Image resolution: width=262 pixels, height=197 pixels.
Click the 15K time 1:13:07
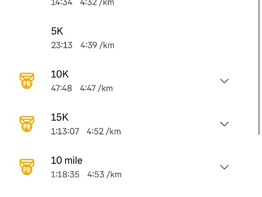(x=65, y=131)
